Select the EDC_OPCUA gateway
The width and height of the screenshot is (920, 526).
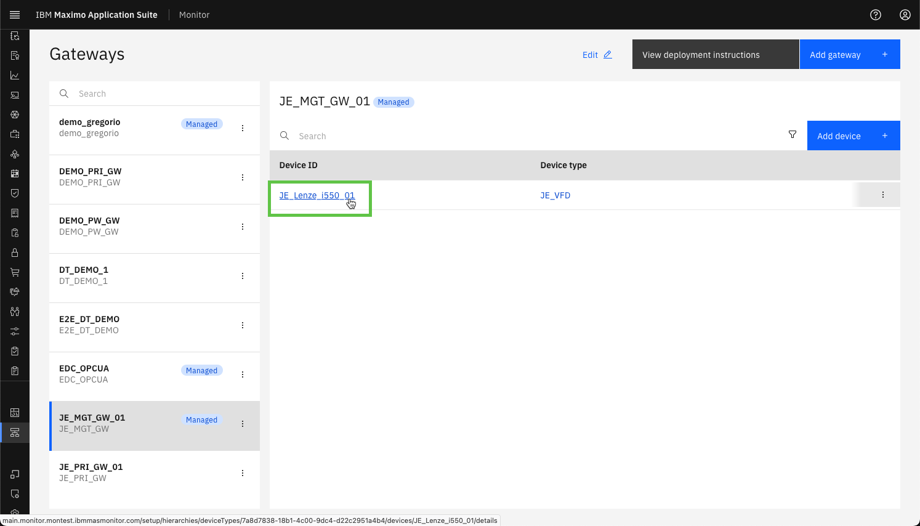[155, 377]
